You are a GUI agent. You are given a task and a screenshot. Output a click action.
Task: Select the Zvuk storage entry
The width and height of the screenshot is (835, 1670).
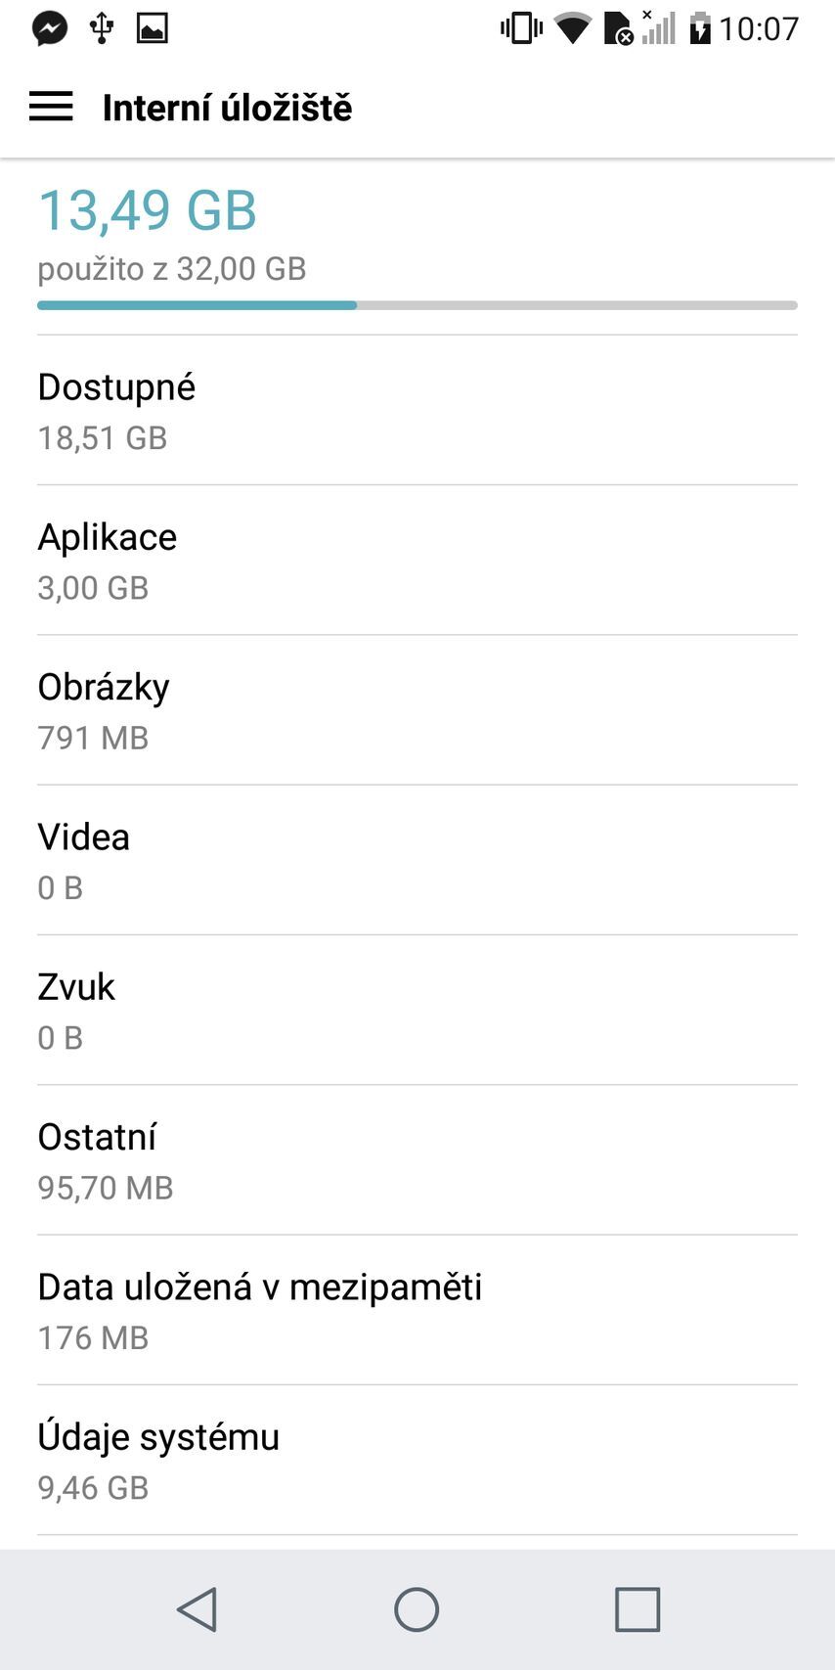tap(417, 1010)
